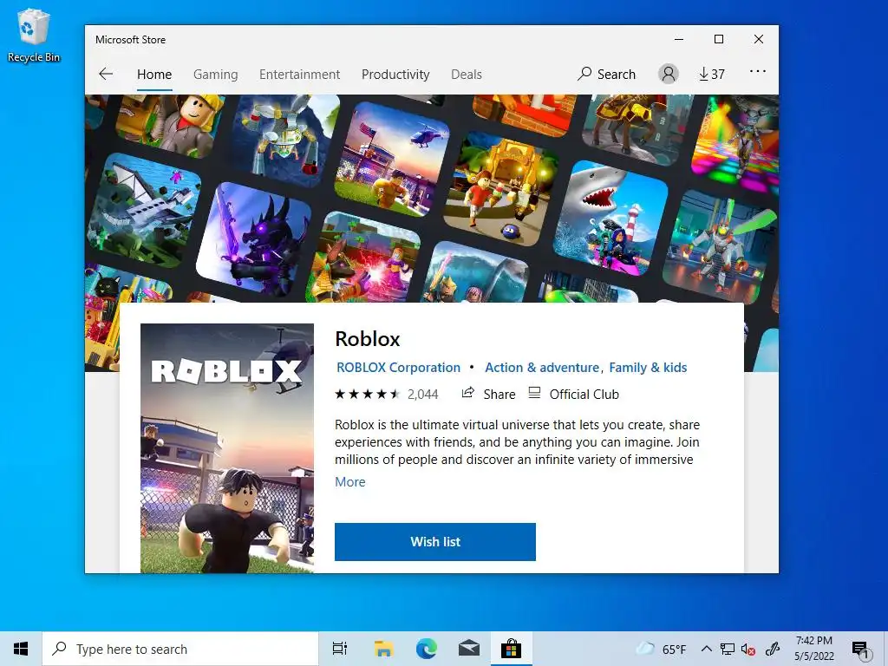View downloads and updates (37)
The height and width of the screenshot is (666, 888).
pyautogui.click(x=711, y=75)
